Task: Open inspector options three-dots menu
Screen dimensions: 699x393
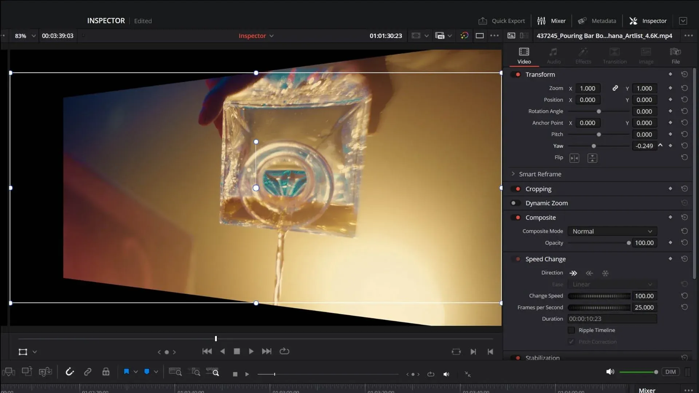Action: click(688, 36)
